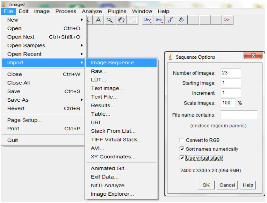Choose Exif Data... option
The width and height of the screenshot is (267, 203).
pyautogui.click(x=121, y=177)
